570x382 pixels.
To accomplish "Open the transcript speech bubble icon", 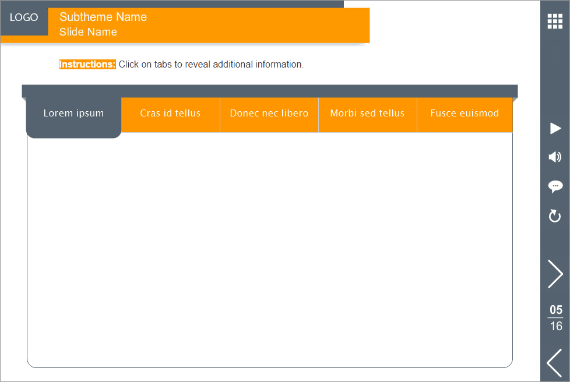I will point(555,186).
